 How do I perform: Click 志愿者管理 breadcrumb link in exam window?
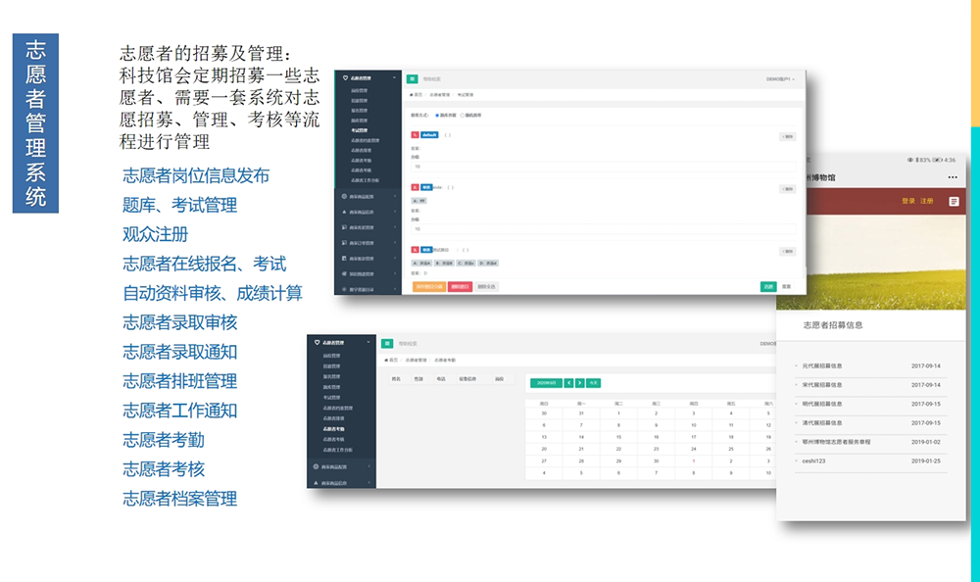click(x=439, y=95)
